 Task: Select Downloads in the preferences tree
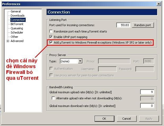pyautogui.click(x=17, y=16)
